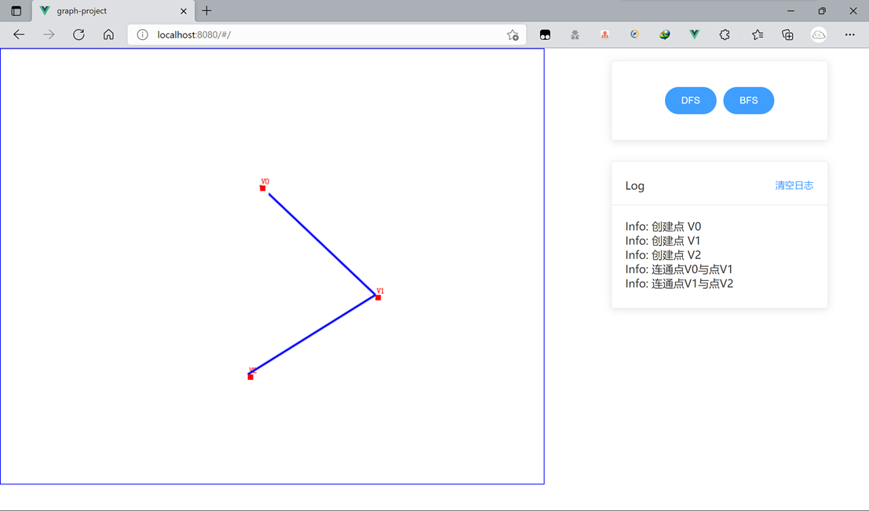Open the gray figure extension icon
The width and height of the screenshot is (869, 511).
[575, 35]
